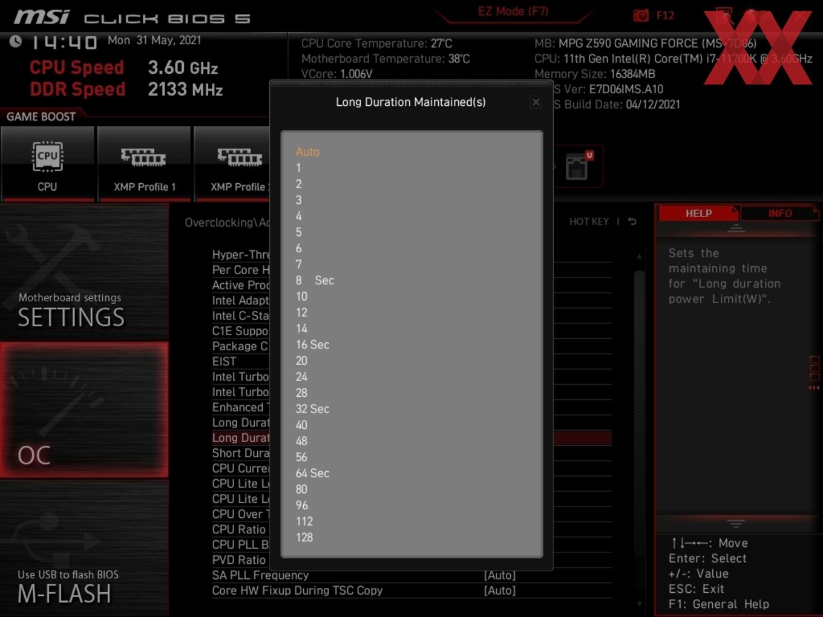823x617 pixels.
Task: Pick value 56 in the duration list
Action: click(301, 457)
